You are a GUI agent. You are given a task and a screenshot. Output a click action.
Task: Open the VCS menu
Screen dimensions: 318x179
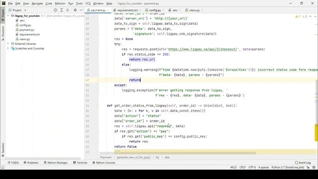(88, 3)
